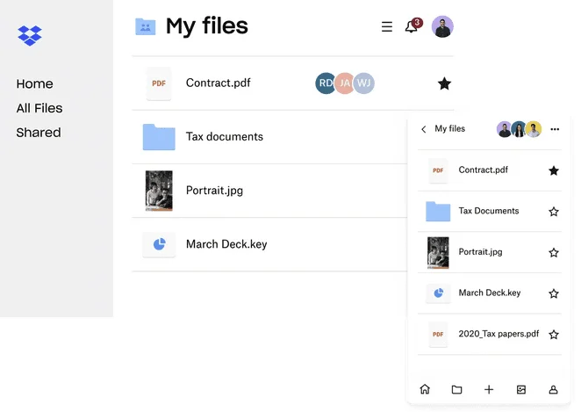Image resolution: width=581 pixels, height=412 pixels.
Task: Click 2020_Tax papers.pdf PDF icon
Action: (438, 335)
